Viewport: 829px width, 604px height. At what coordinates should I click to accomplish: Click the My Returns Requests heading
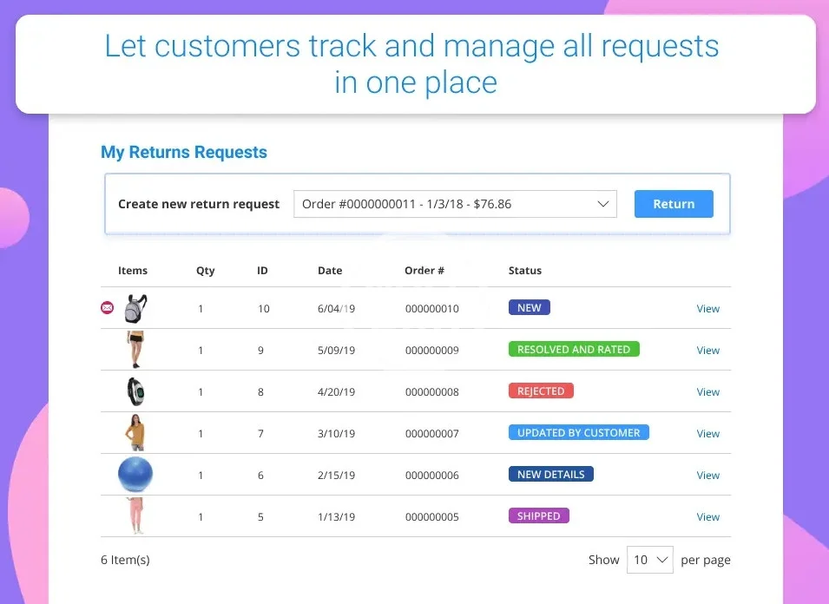184,153
